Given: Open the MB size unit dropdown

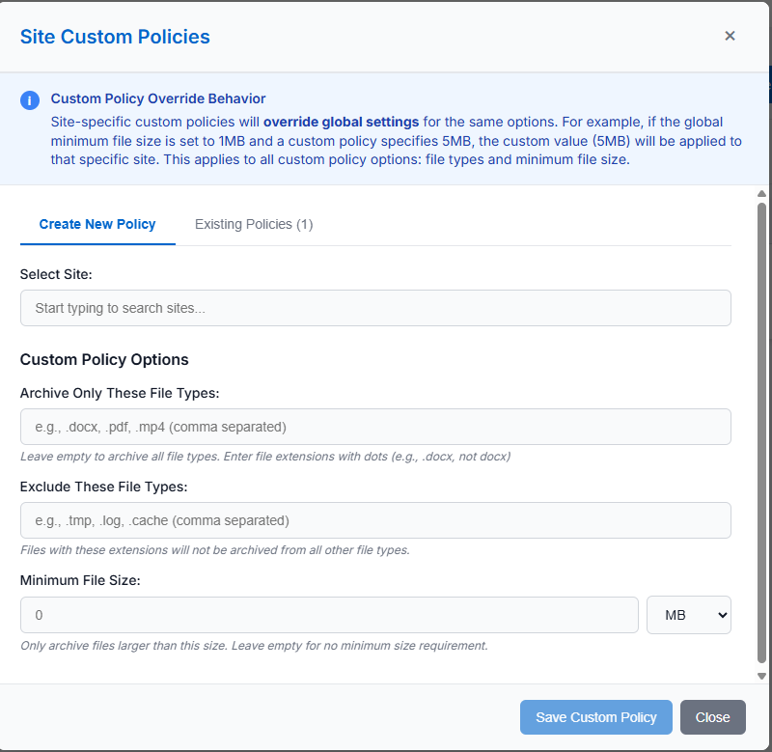Looking at the screenshot, I should pyautogui.click(x=688, y=615).
